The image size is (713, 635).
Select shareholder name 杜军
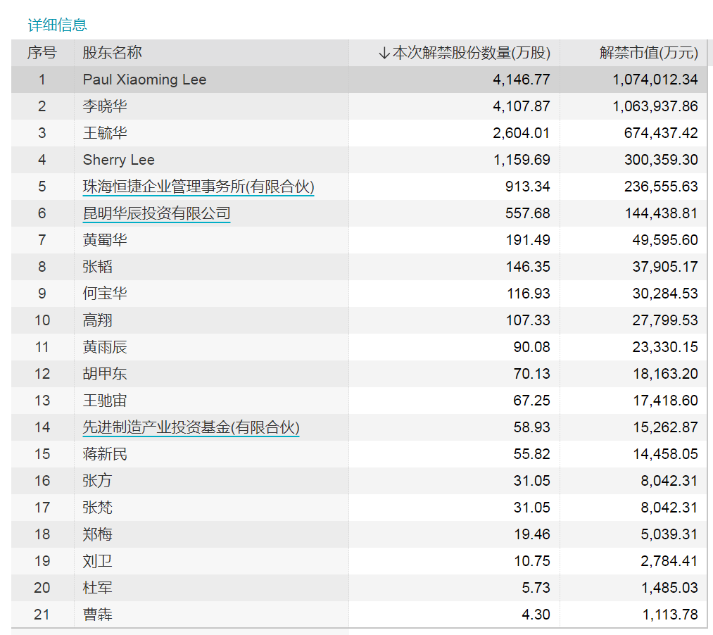(x=97, y=588)
